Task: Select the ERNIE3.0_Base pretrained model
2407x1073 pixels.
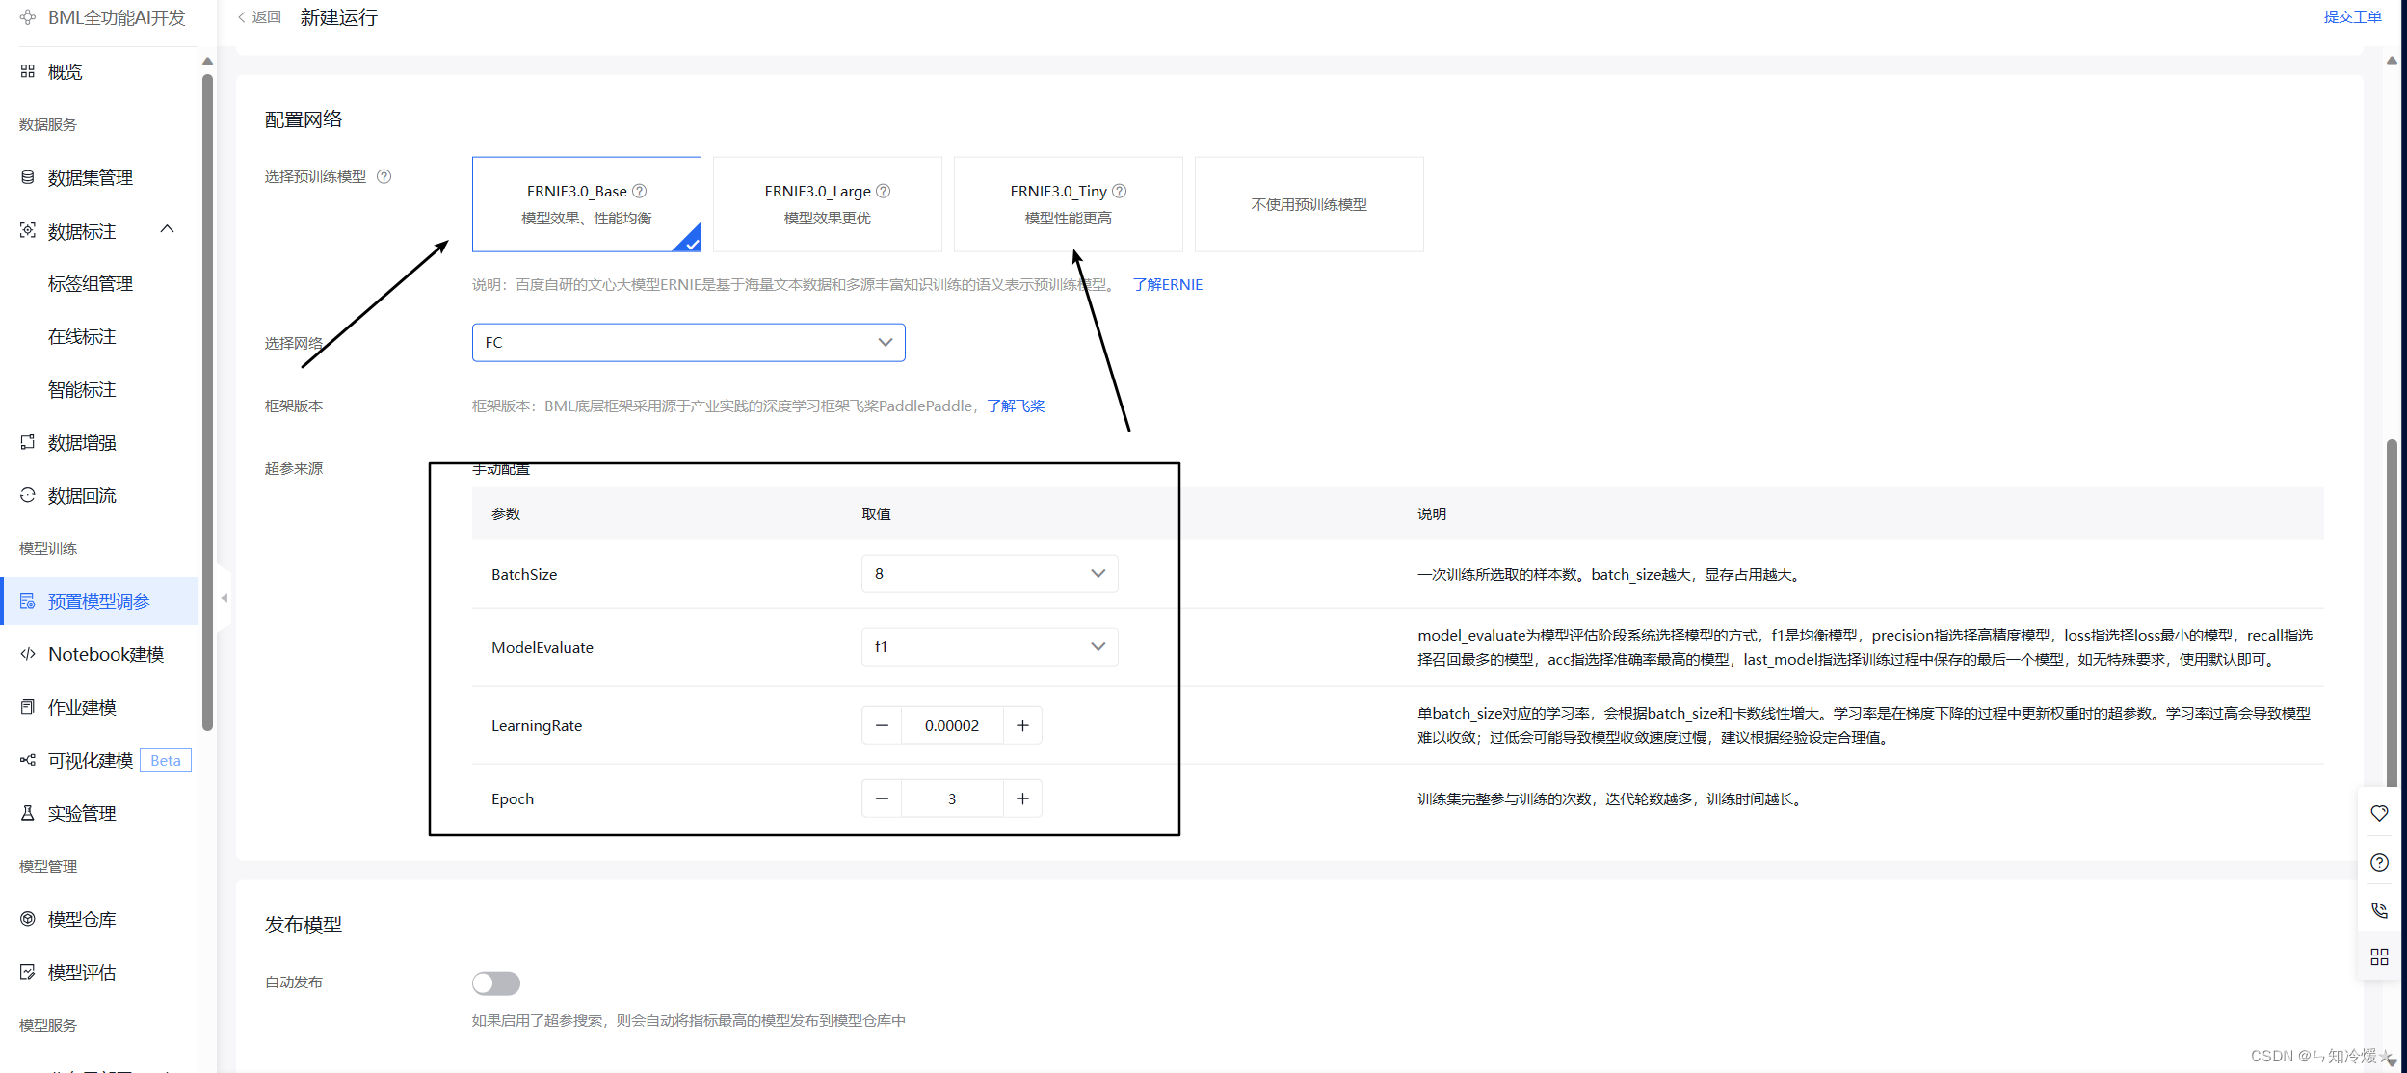Action: [587, 204]
